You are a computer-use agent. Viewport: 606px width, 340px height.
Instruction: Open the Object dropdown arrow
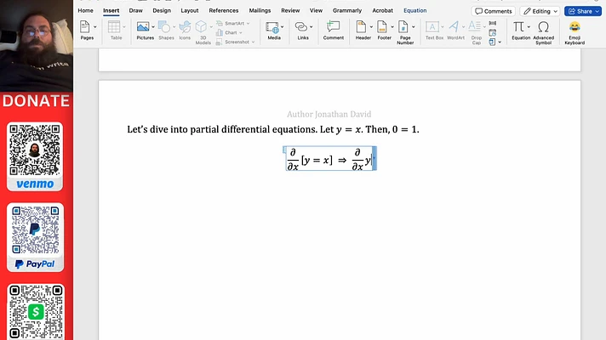coord(500,42)
